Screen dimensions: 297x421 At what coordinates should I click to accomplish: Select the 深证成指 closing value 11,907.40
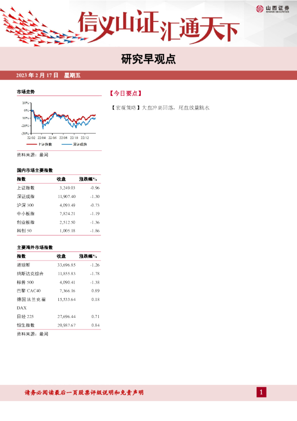click(x=67, y=196)
